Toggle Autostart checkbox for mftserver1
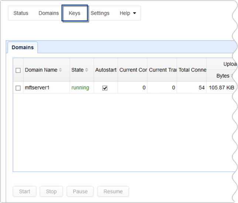Image resolution: width=238 pixels, height=203 pixels. point(105,88)
